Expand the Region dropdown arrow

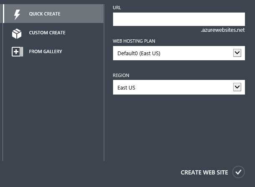(237, 87)
